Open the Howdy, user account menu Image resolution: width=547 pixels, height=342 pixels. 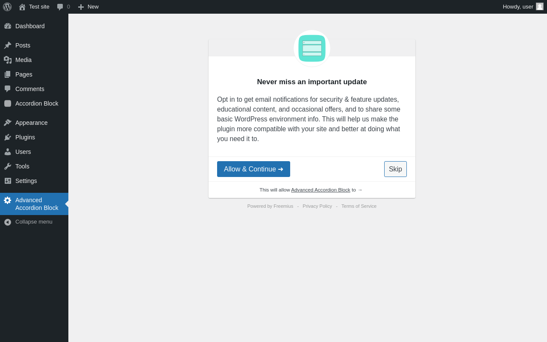click(x=523, y=7)
